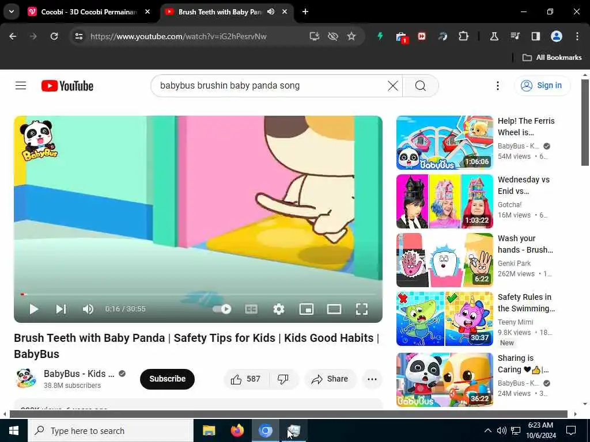The image size is (590, 442).
Task: Click the green lightning extension icon
Action: [x=380, y=36]
